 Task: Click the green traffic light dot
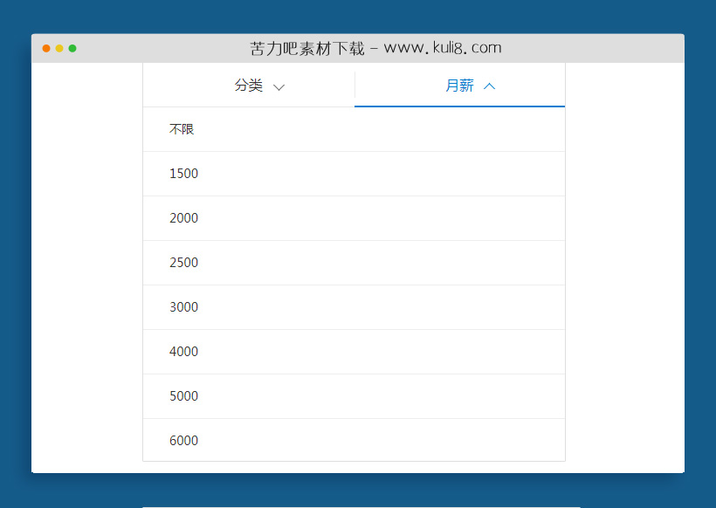pyautogui.click(x=72, y=50)
